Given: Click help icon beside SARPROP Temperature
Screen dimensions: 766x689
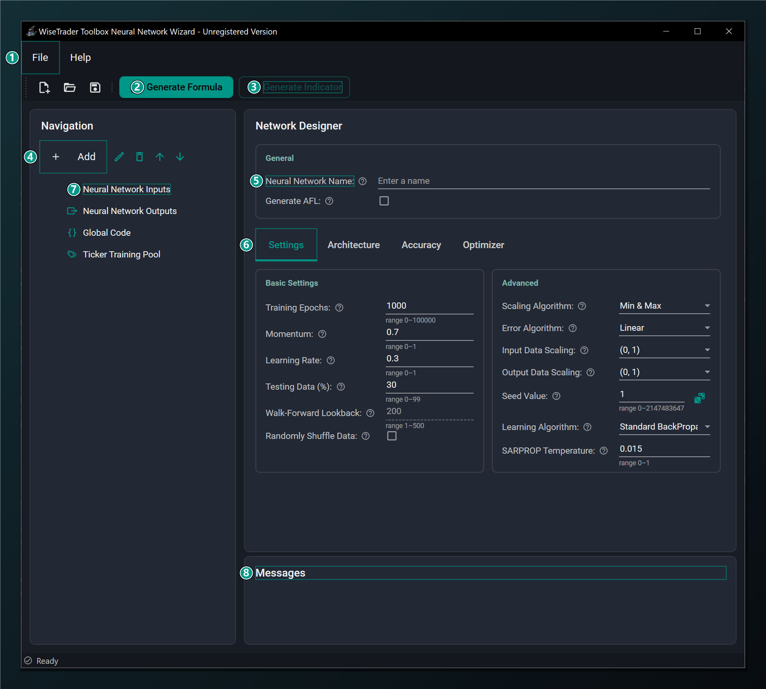Looking at the screenshot, I should pos(604,451).
